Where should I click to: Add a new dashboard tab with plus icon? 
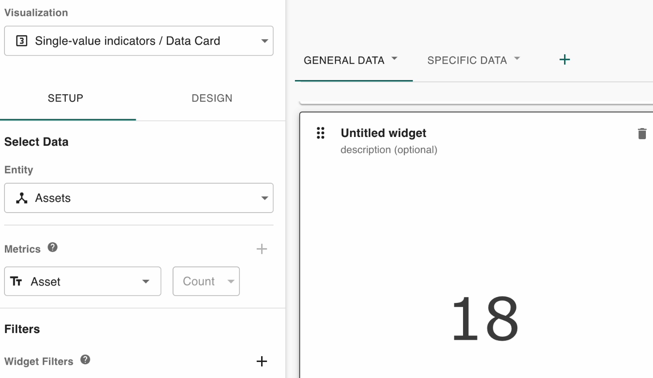[564, 60]
